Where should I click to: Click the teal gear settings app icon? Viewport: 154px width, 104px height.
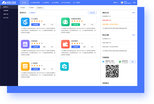[x=64, y=66]
